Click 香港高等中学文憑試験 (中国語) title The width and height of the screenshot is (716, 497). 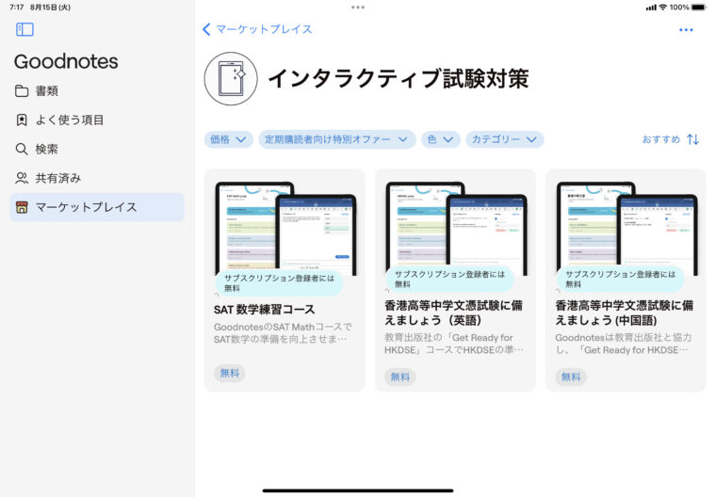click(625, 313)
